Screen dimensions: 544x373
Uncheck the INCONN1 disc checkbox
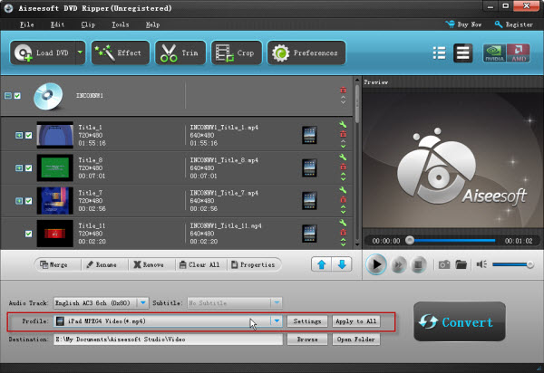tap(17, 96)
